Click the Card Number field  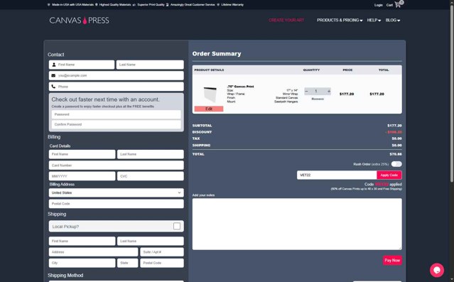[116, 166]
